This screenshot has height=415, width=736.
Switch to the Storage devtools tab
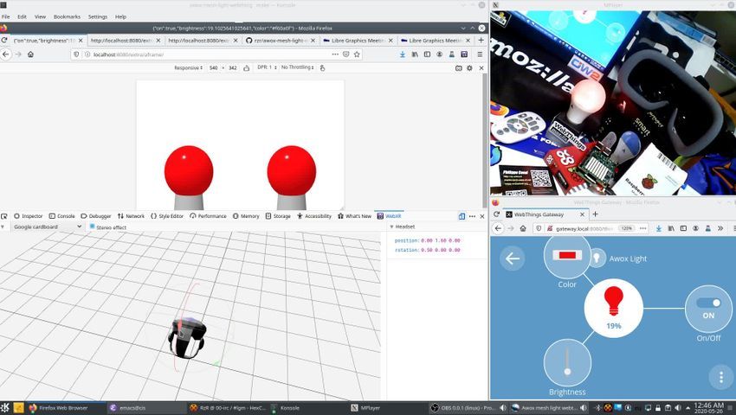pos(278,216)
